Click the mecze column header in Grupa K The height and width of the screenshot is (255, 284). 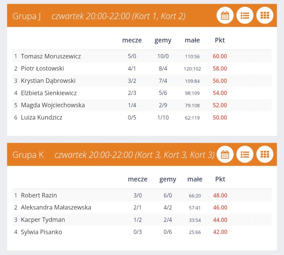pos(138,179)
